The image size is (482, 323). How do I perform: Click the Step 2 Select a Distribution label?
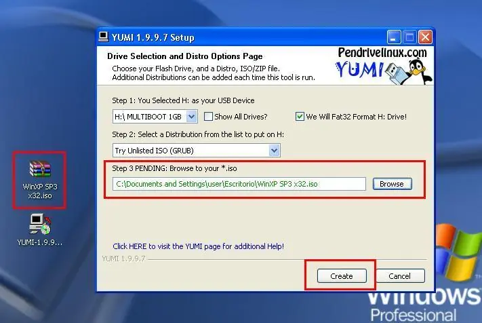[198, 134]
